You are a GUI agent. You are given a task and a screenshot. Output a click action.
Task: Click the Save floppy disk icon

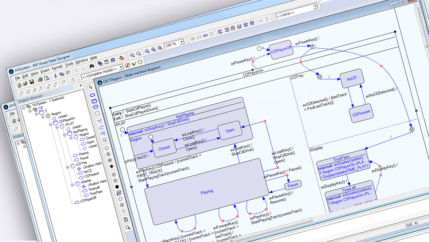pos(32,82)
